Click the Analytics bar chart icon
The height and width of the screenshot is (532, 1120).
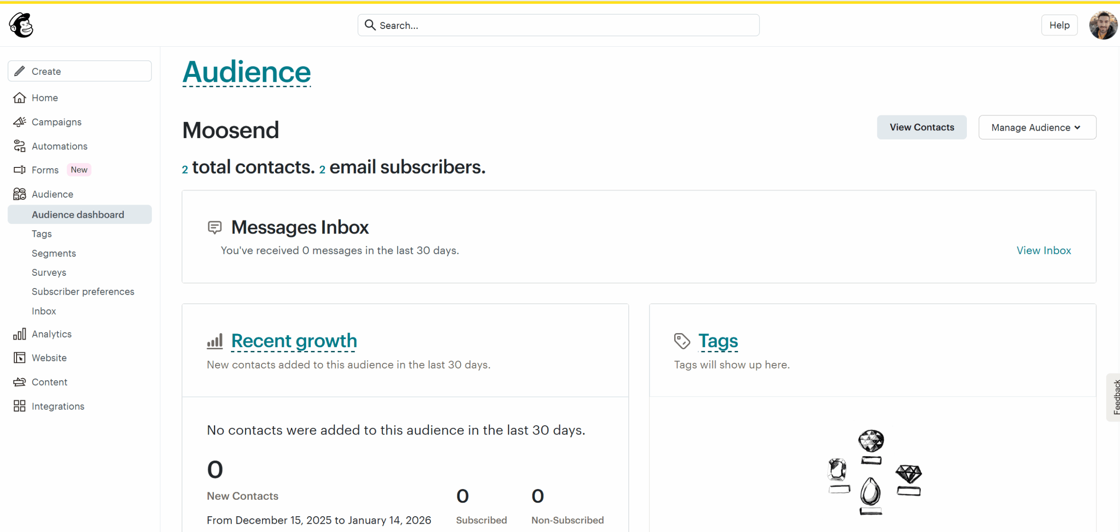(19, 334)
